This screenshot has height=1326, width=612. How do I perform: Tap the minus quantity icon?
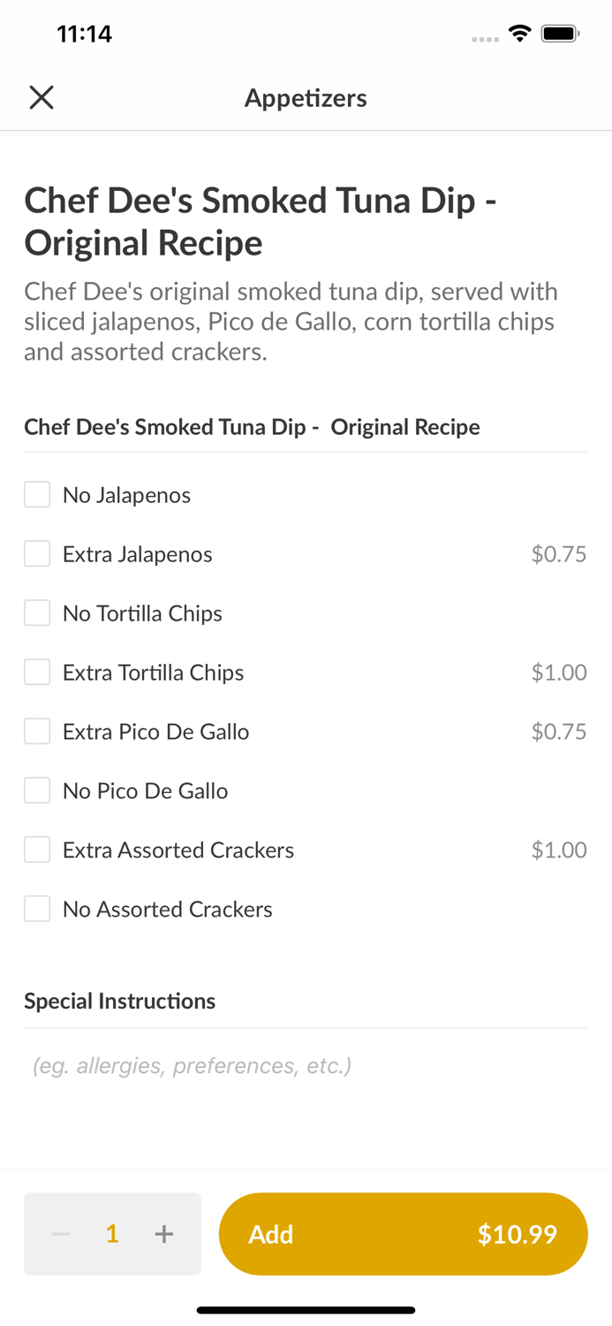[61, 1234]
